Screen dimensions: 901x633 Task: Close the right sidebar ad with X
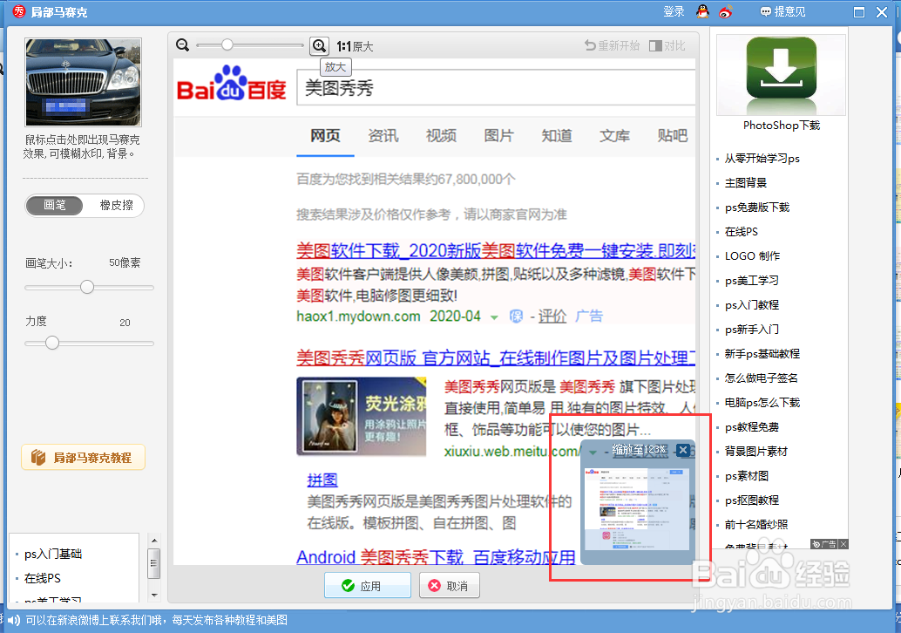click(x=843, y=544)
